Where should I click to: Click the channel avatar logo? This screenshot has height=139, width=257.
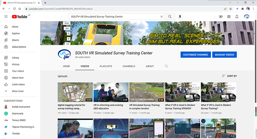64,55
